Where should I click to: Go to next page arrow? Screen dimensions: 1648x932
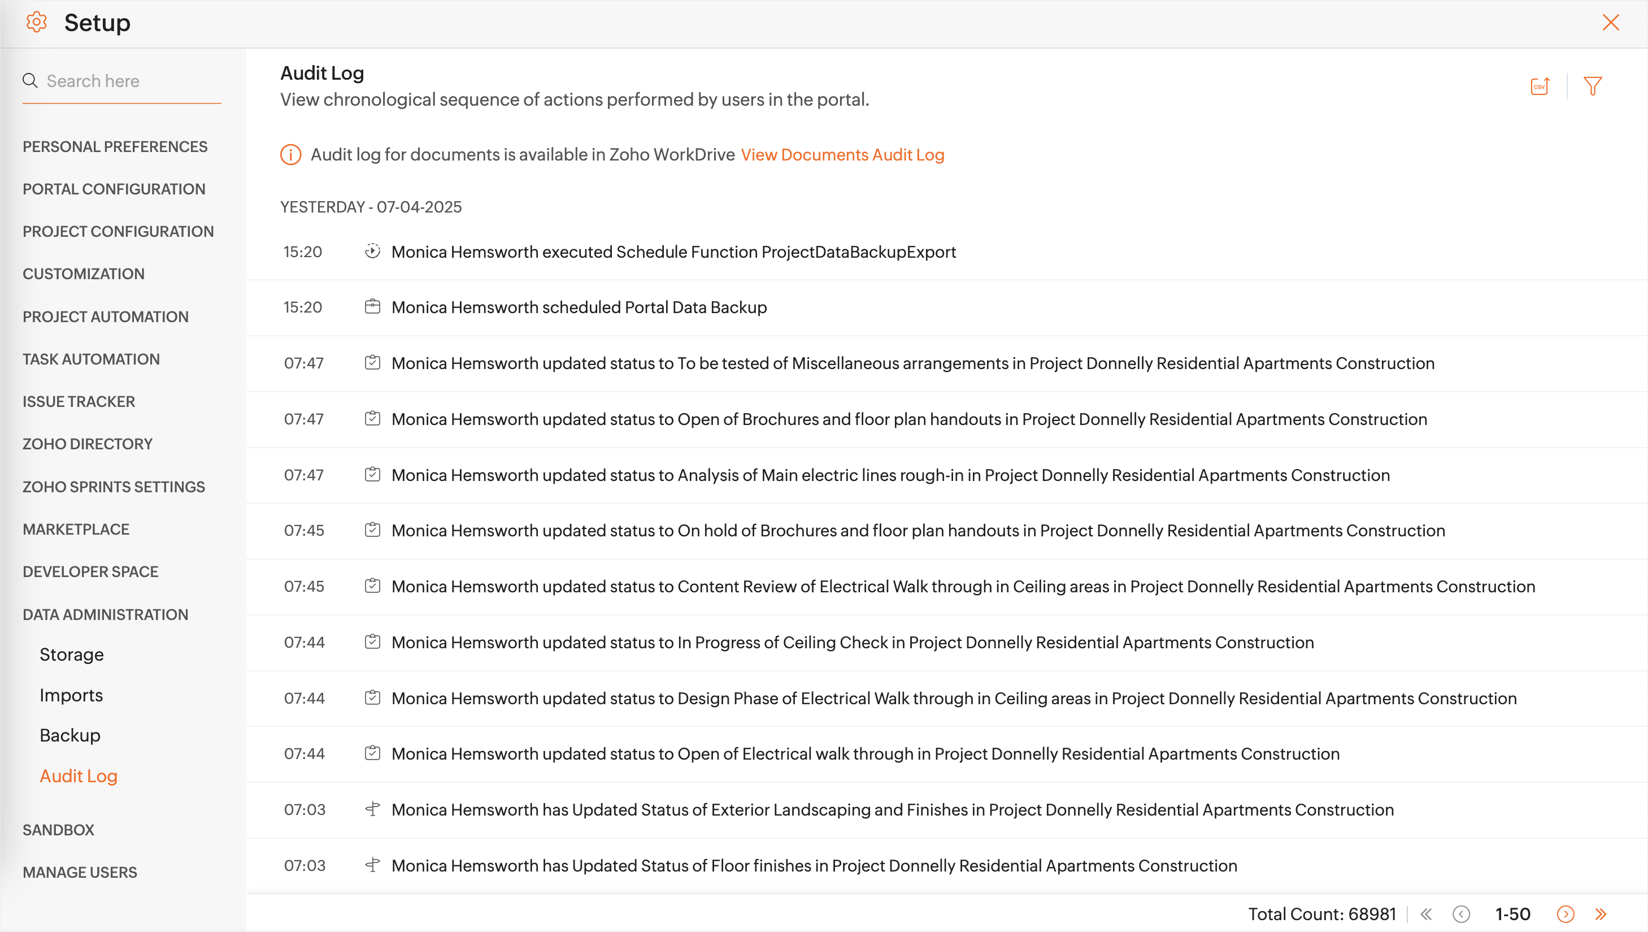[x=1565, y=913]
